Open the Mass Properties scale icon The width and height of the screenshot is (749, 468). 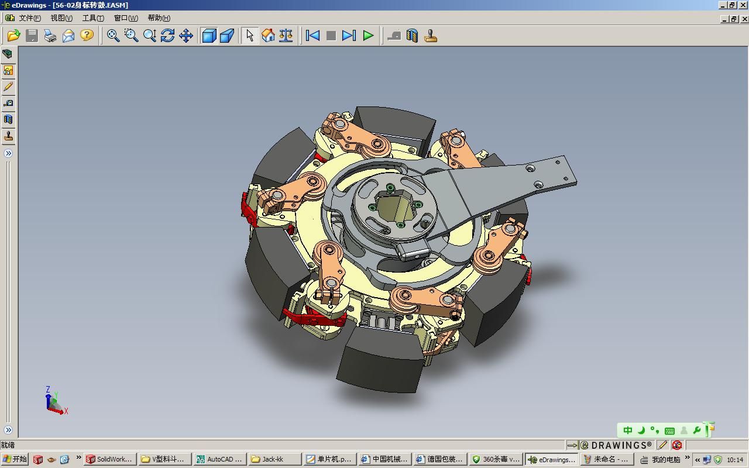[x=286, y=36]
